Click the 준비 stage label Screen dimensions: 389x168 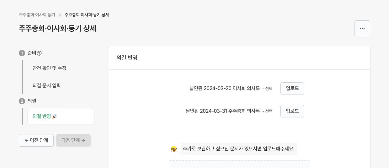pos(32,53)
